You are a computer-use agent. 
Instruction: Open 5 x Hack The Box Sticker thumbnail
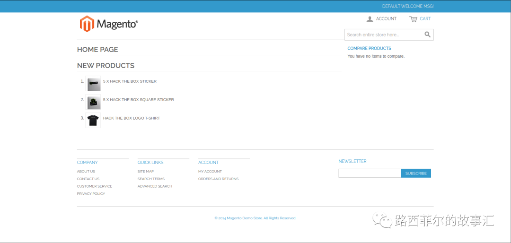[x=93, y=83]
